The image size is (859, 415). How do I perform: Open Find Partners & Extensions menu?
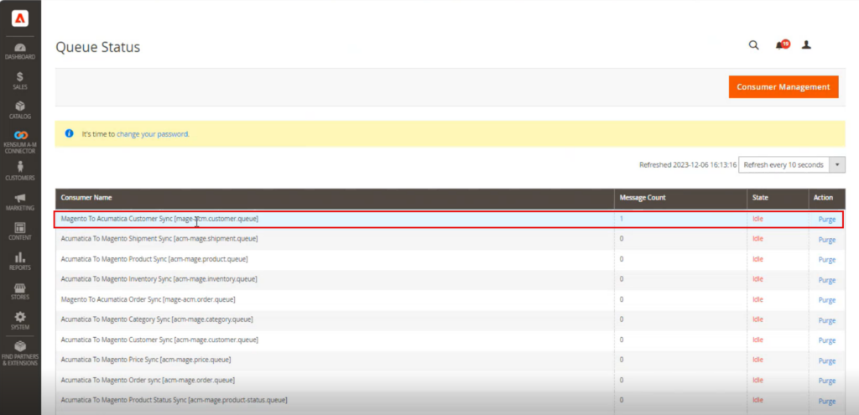coord(20,354)
